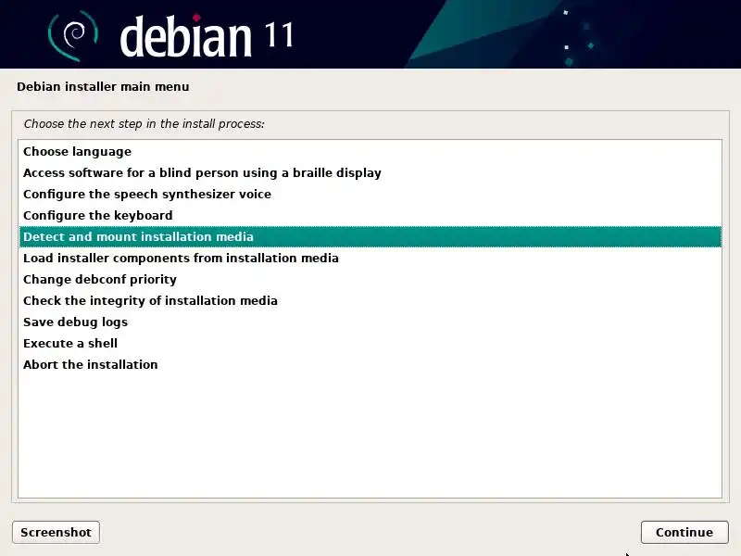Choose Change debconf priority
Image resolution: width=741 pixels, height=556 pixels.
click(370, 279)
